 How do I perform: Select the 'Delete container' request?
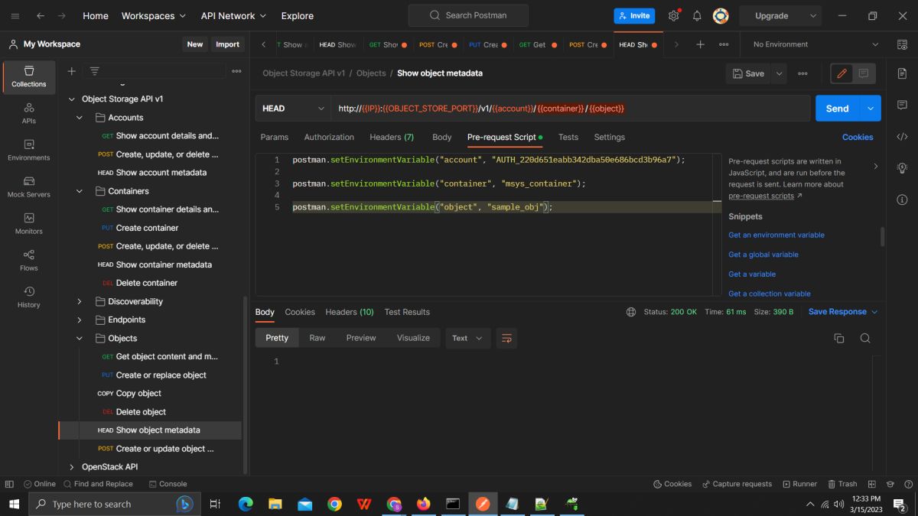[x=147, y=283]
